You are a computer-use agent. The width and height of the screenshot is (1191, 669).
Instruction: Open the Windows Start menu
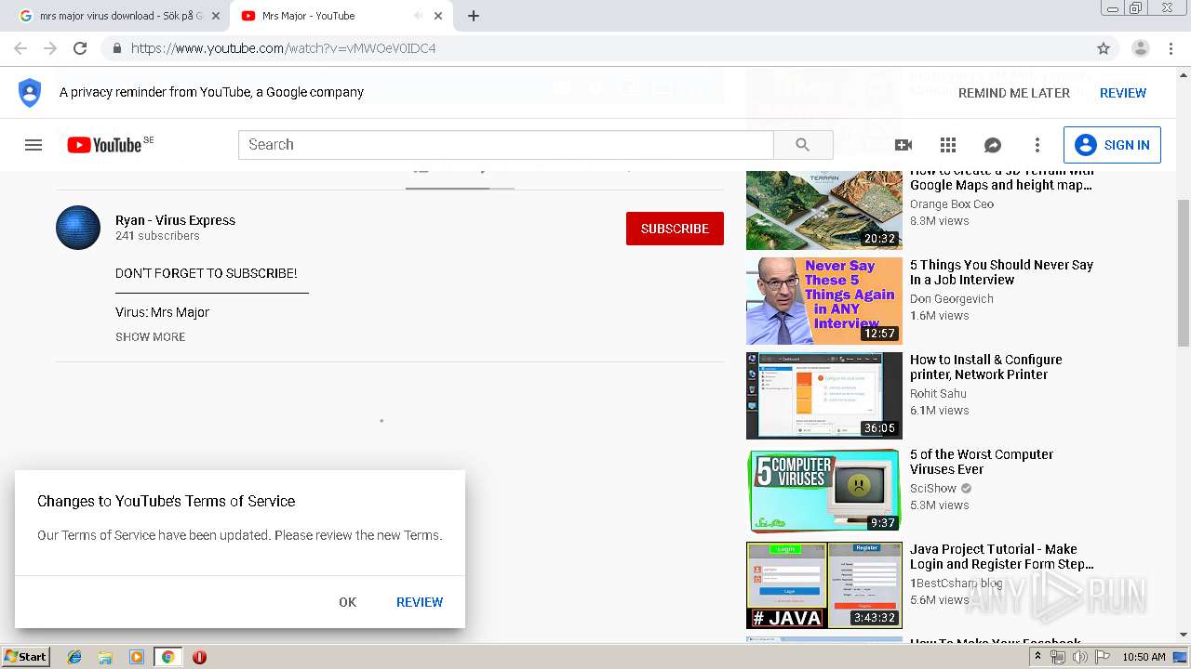[x=26, y=657]
